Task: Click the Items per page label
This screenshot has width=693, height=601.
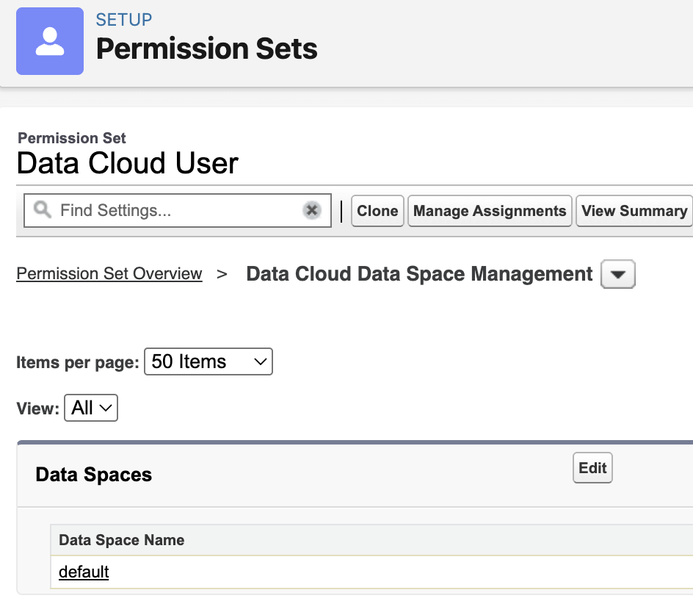Action: coord(77,362)
